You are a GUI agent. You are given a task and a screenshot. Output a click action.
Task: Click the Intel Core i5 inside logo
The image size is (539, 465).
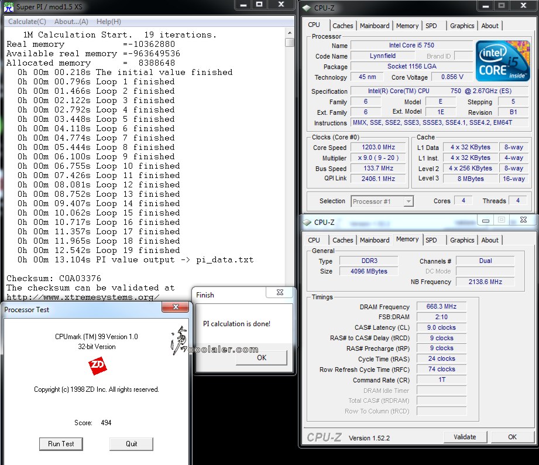coord(503,61)
